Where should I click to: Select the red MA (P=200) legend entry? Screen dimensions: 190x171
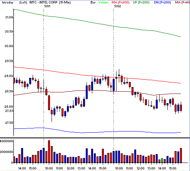(120, 2)
